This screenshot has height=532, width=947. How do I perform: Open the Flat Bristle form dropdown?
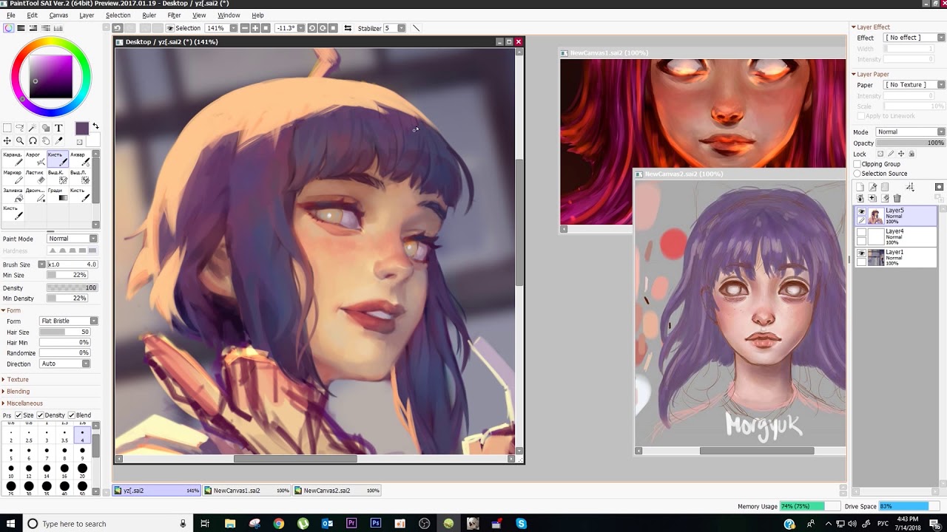68,321
